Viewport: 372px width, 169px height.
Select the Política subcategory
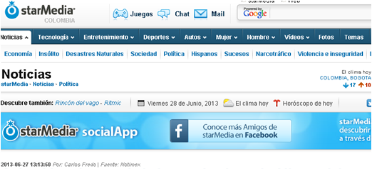tap(174, 54)
